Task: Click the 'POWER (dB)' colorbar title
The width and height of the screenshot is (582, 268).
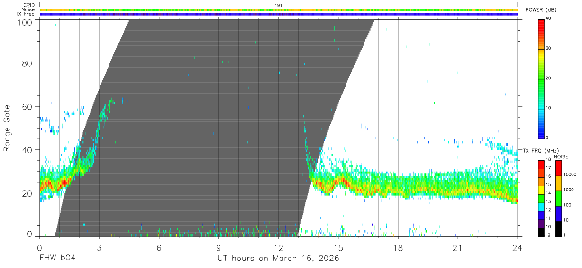Action: (x=541, y=10)
